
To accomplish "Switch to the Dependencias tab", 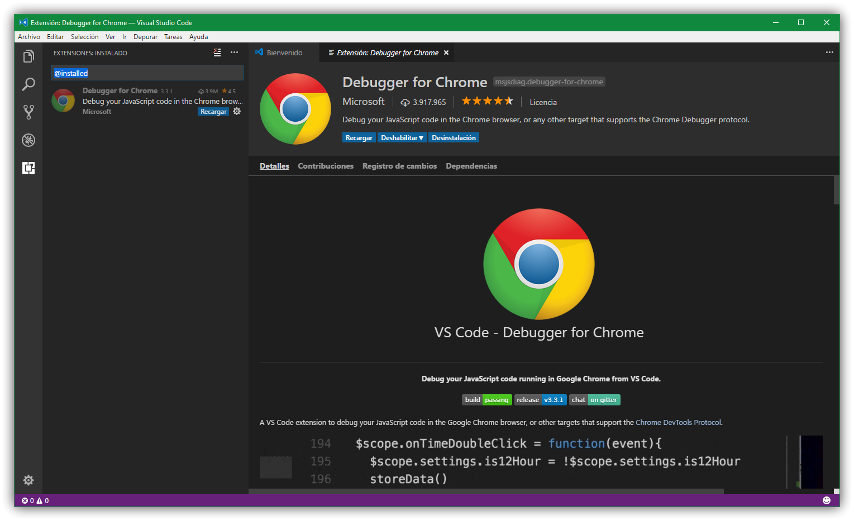I will (471, 166).
